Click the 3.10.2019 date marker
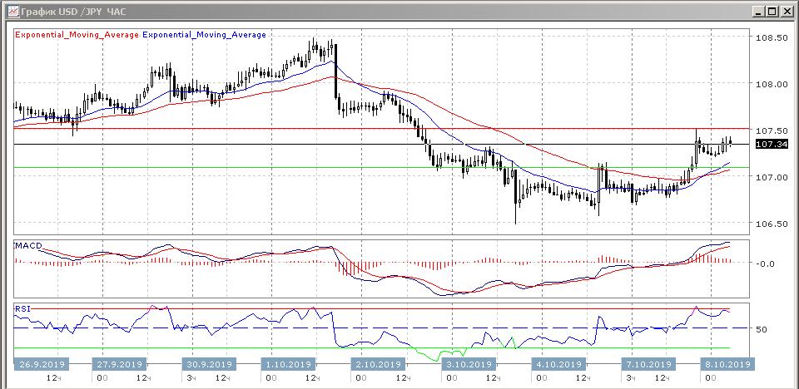This screenshot has height=389, width=799. click(464, 364)
